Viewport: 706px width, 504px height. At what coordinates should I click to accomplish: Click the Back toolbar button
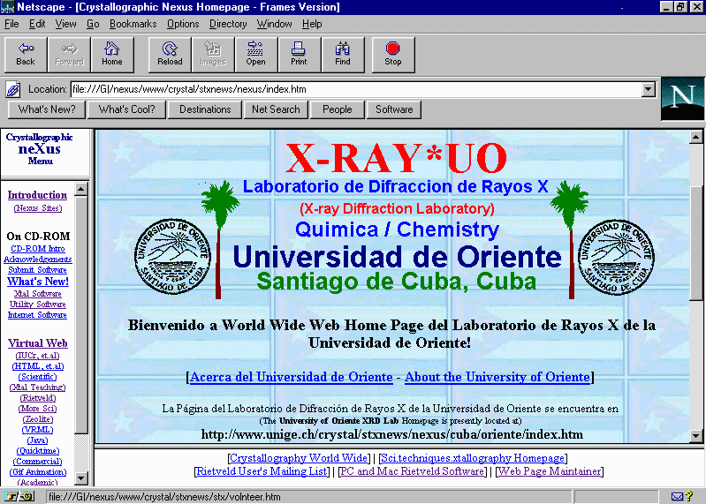click(26, 55)
